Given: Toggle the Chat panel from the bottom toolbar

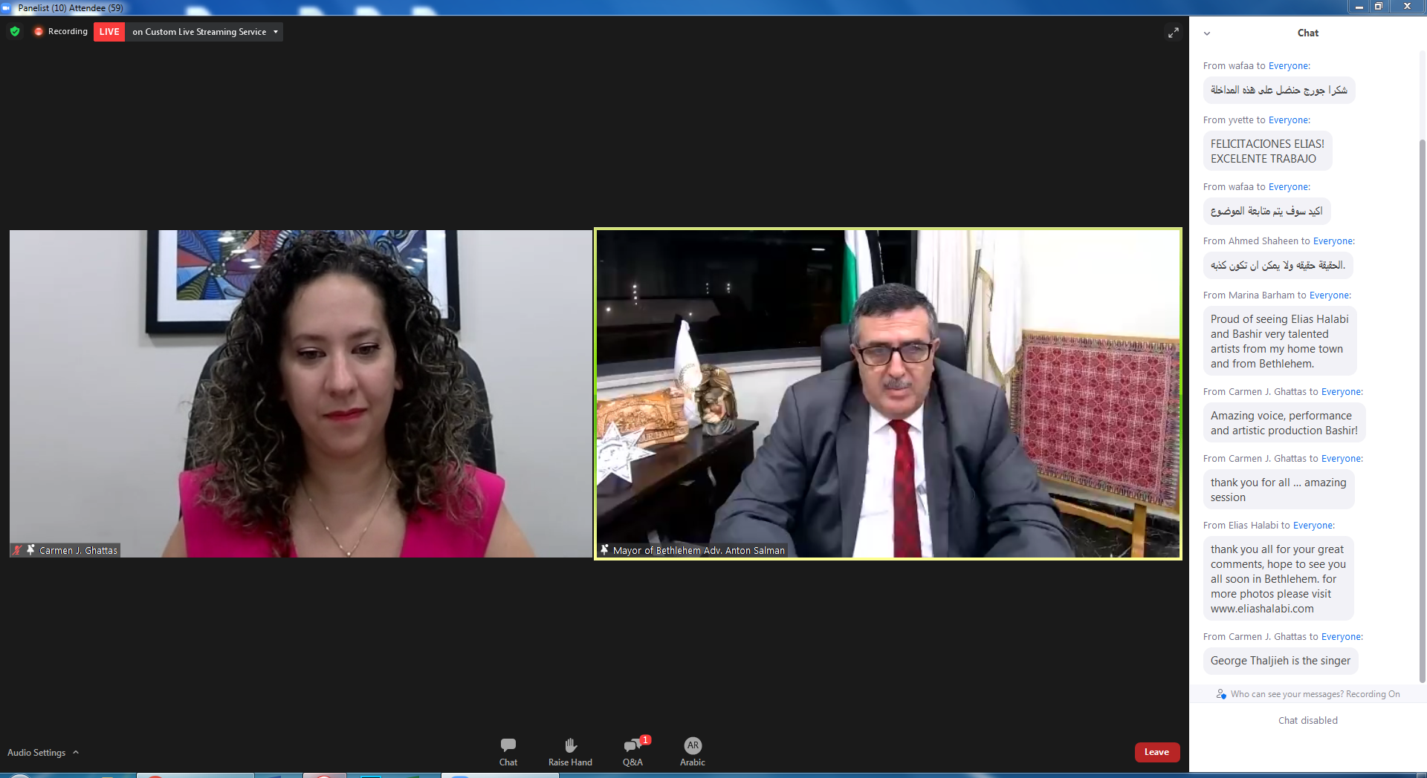Looking at the screenshot, I should click(x=508, y=751).
